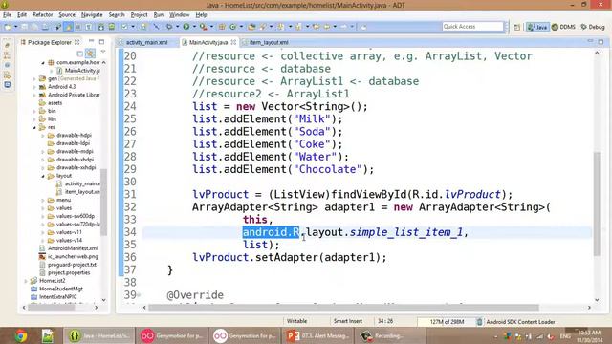Image resolution: width=612 pixels, height=344 pixels.
Task: Click the Android Virtual Device Manager icon
Action: 112,27
